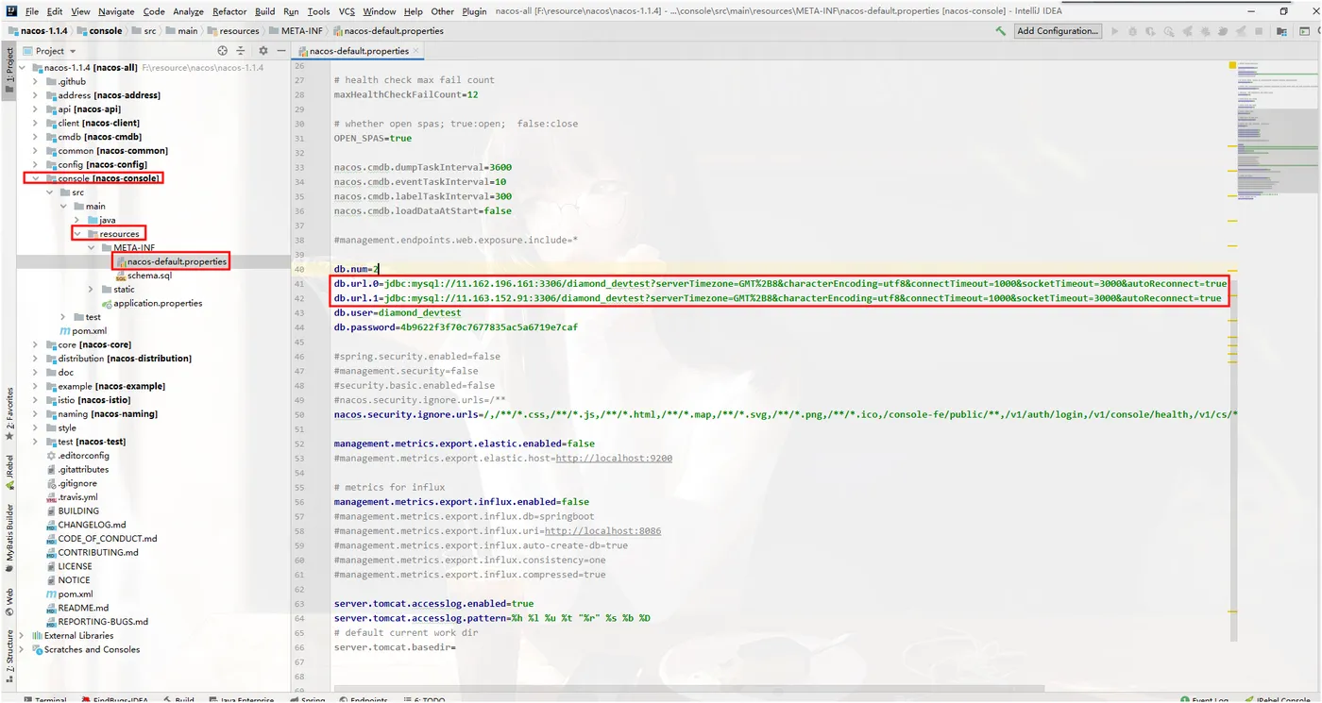
Task: Hide the Project panel with minus icon
Action: (280, 51)
